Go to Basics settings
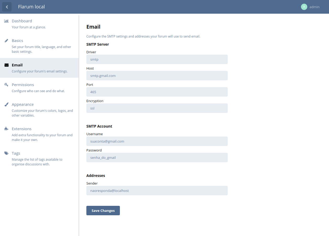 (39, 46)
